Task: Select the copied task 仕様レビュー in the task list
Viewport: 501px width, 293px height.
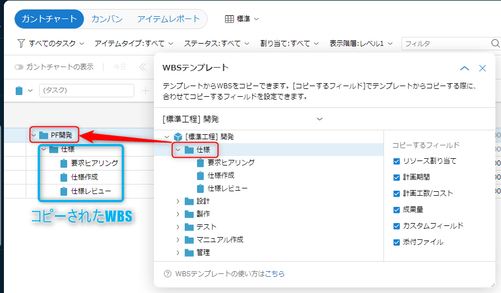Action: click(91, 191)
